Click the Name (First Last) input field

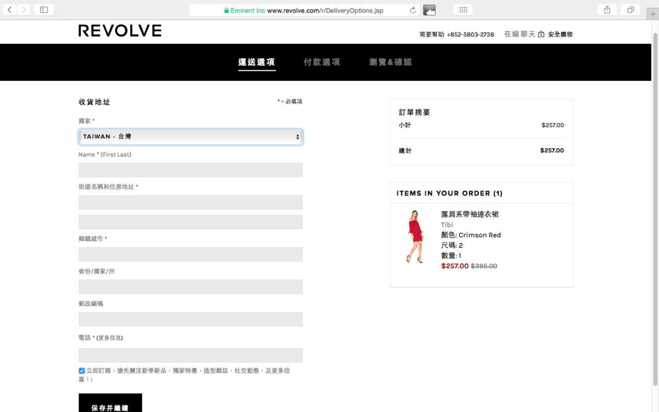point(191,170)
